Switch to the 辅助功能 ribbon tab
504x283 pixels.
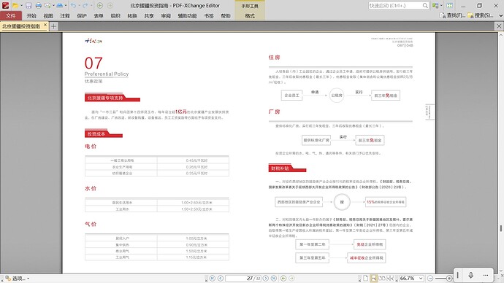[x=188, y=16]
